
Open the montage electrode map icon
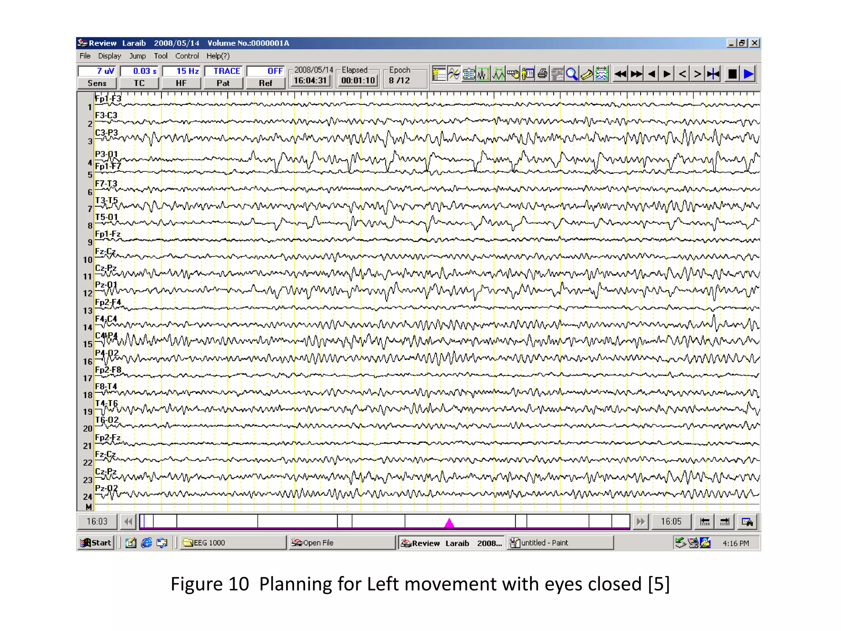pyautogui.click(x=469, y=74)
